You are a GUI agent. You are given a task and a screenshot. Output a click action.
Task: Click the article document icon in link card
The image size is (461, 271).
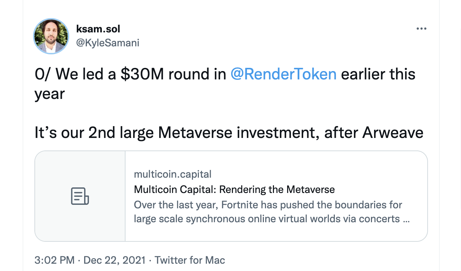[x=80, y=196]
